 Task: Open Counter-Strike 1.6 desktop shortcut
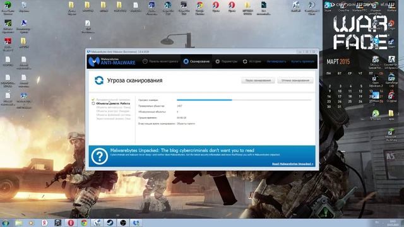click(391, 62)
